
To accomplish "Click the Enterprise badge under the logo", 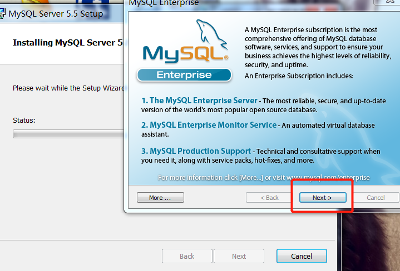I will (184, 75).
